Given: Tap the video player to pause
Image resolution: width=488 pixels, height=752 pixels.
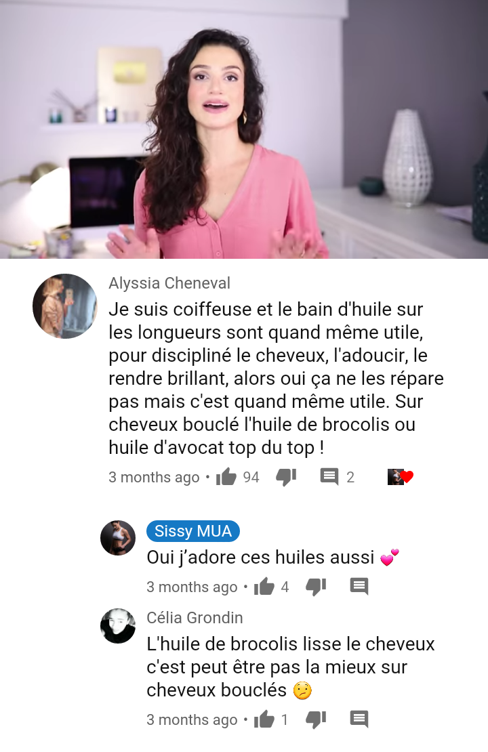Looking at the screenshot, I should [244, 129].
